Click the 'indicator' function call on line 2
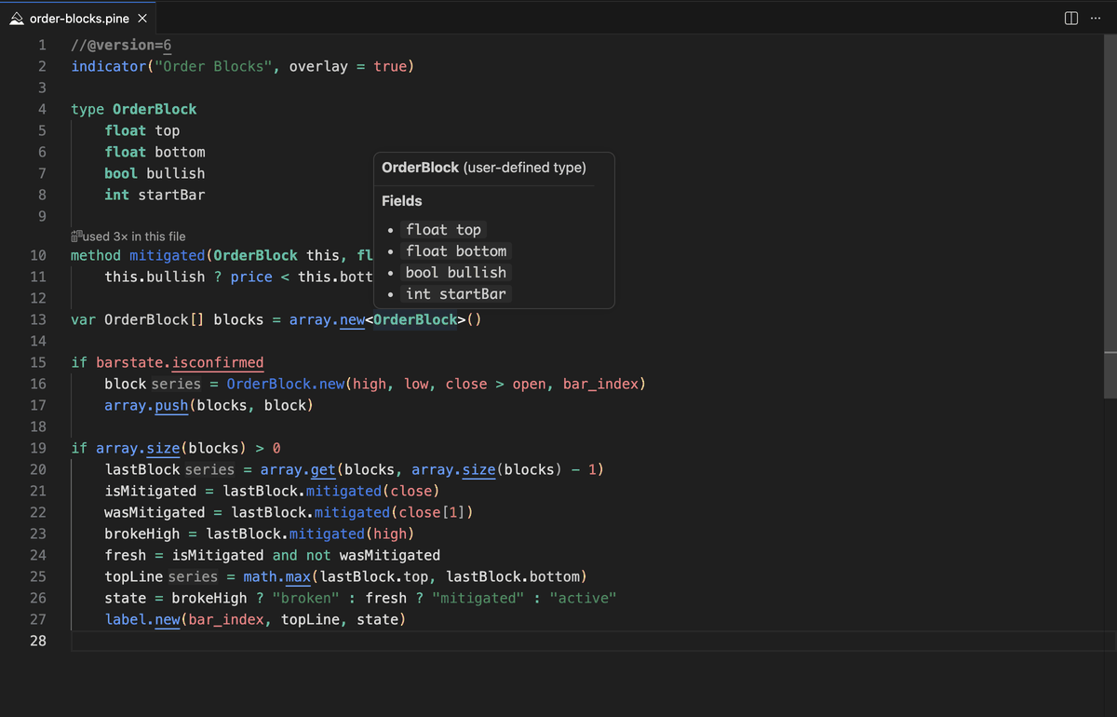This screenshot has width=1117, height=717. click(109, 67)
